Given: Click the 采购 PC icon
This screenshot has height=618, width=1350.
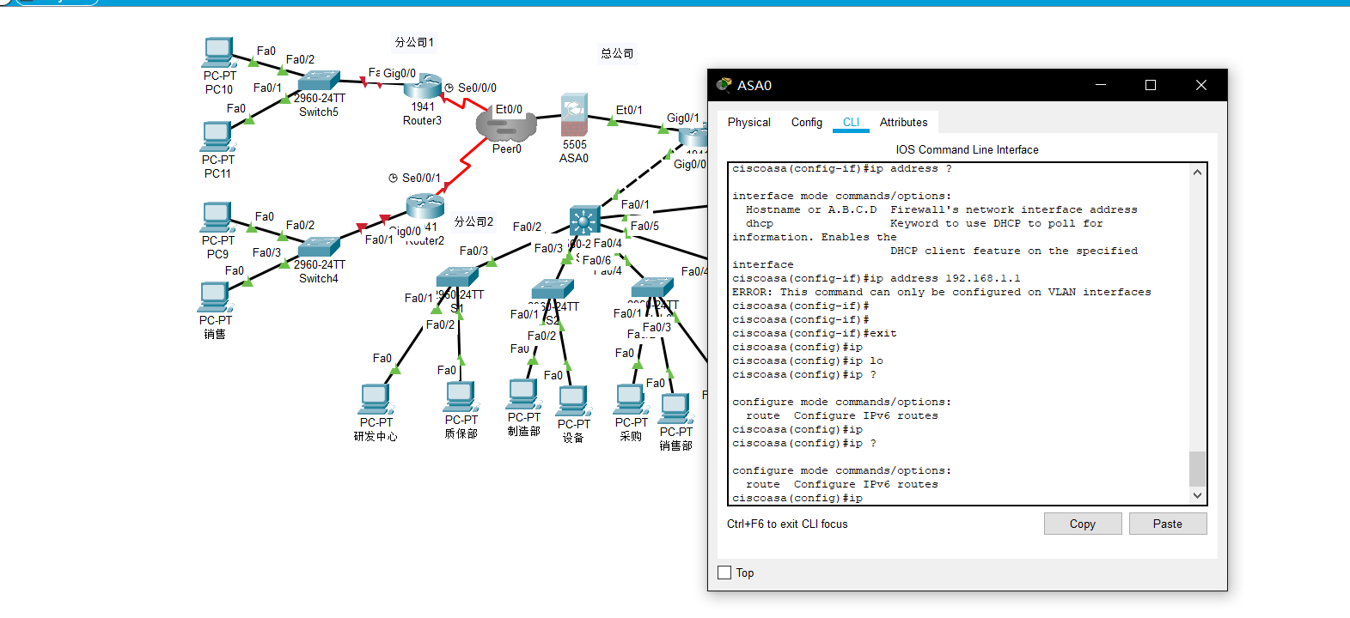Looking at the screenshot, I should (x=630, y=400).
